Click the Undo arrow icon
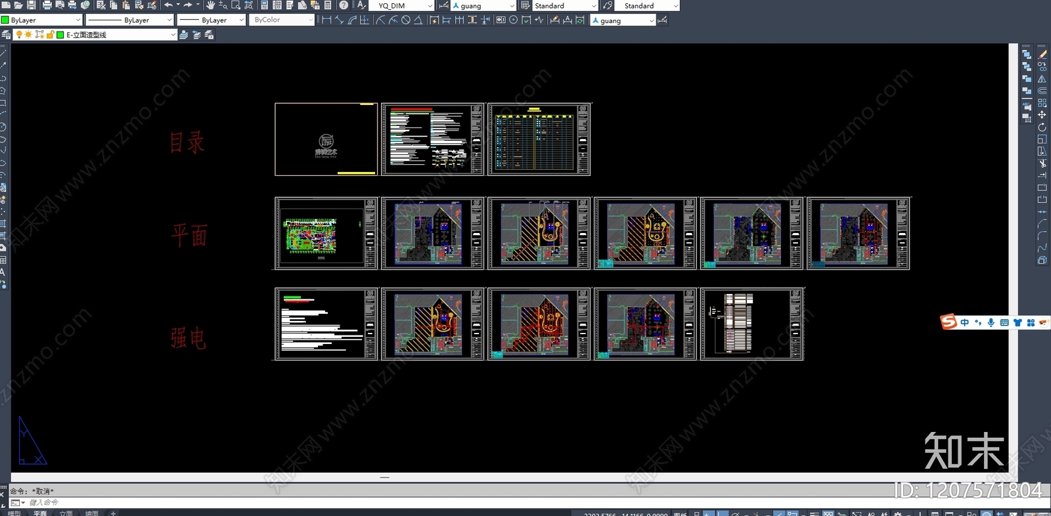Image resolution: width=1051 pixels, height=516 pixels. pos(168,5)
